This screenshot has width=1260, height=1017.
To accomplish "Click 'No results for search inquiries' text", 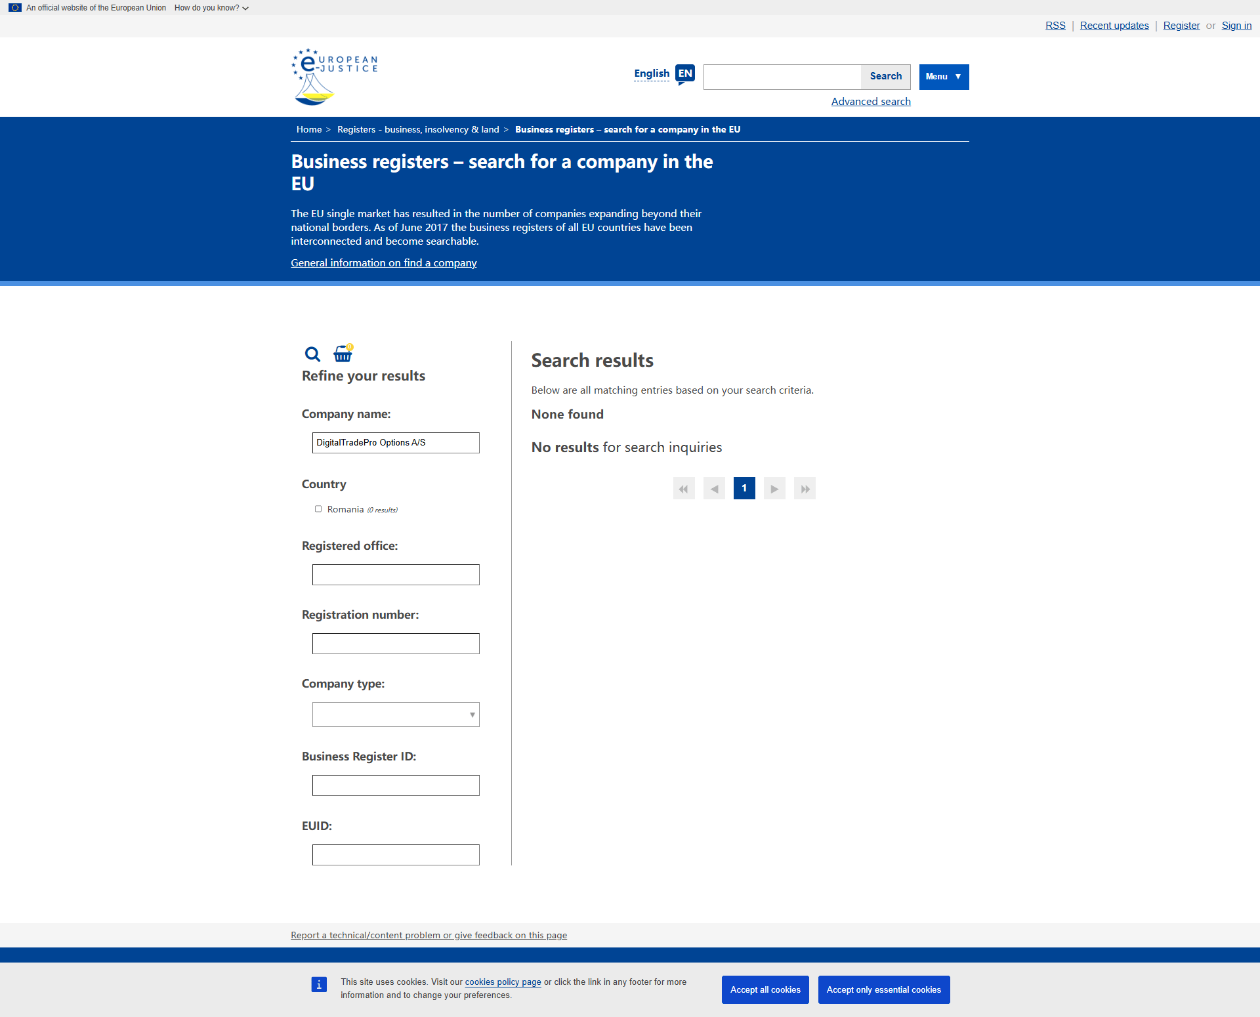I will tap(627, 447).
